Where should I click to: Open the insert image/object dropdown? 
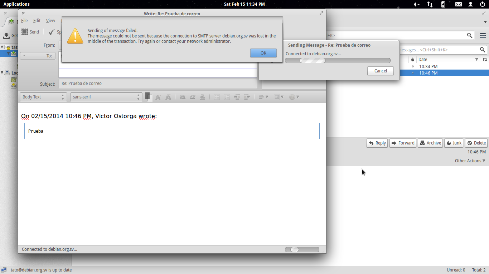(279, 97)
